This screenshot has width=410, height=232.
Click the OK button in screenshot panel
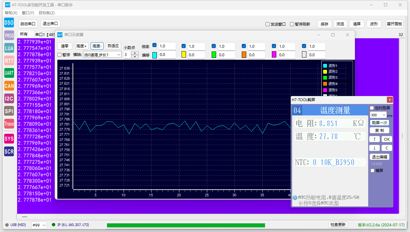point(387,139)
